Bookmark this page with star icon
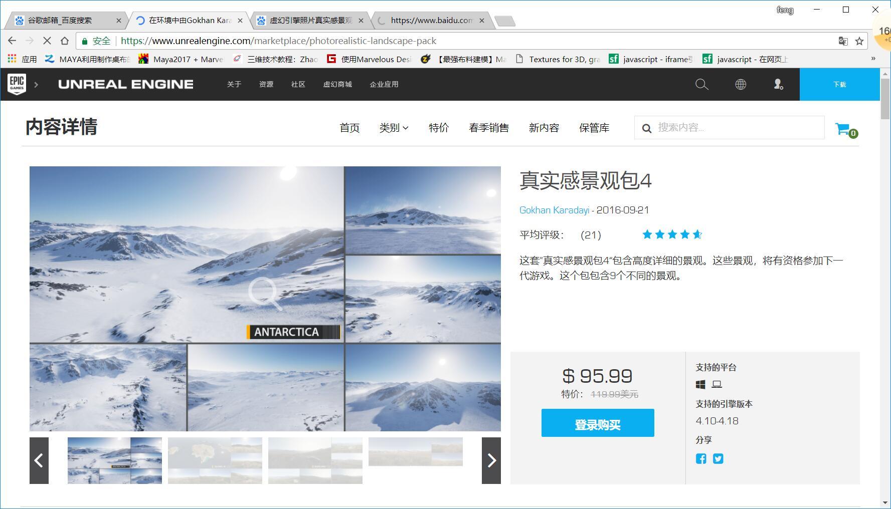This screenshot has height=509, width=891. tap(859, 41)
